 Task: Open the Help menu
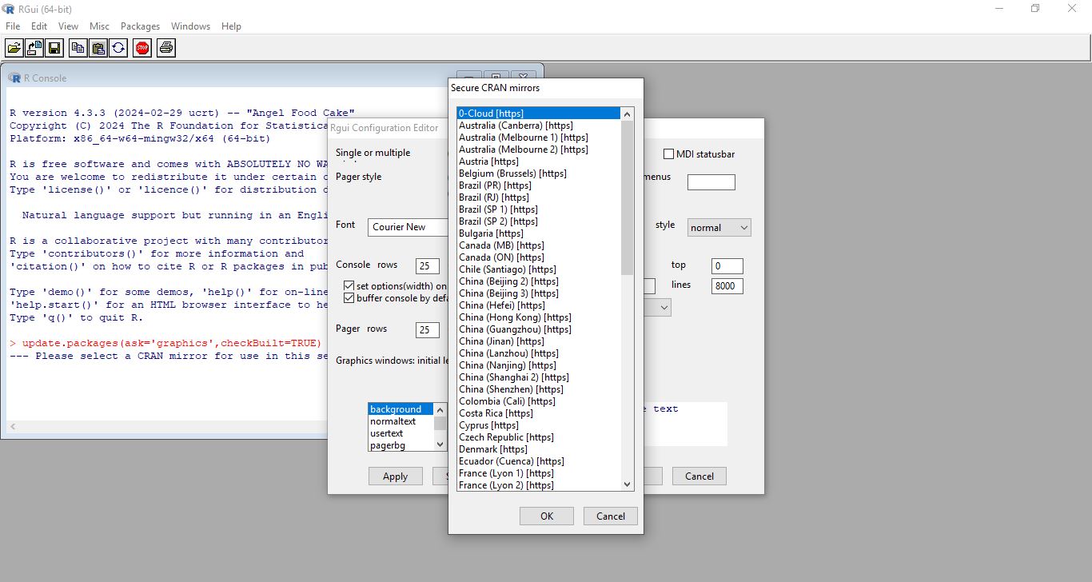coord(231,26)
